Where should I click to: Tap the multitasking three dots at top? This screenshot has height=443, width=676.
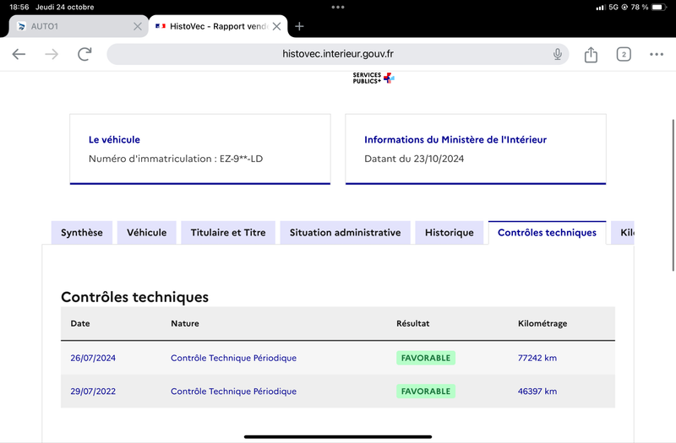[338, 7]
